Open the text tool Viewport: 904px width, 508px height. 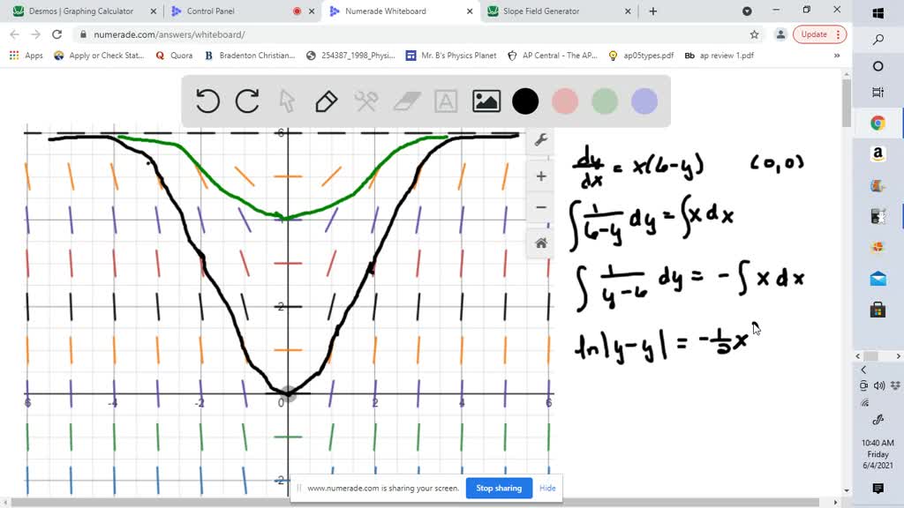[446, 101]
